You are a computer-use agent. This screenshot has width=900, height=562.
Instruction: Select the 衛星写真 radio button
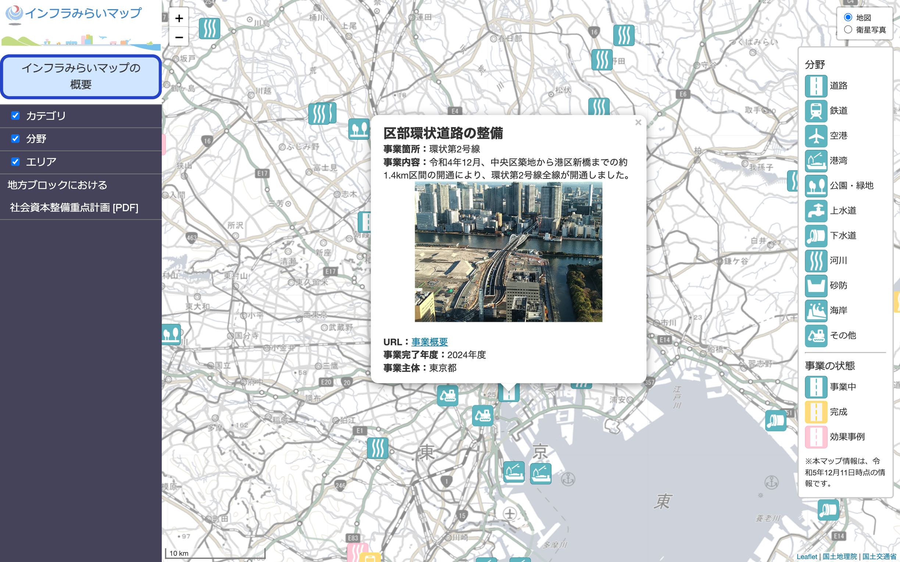click(x=847, y=30)
